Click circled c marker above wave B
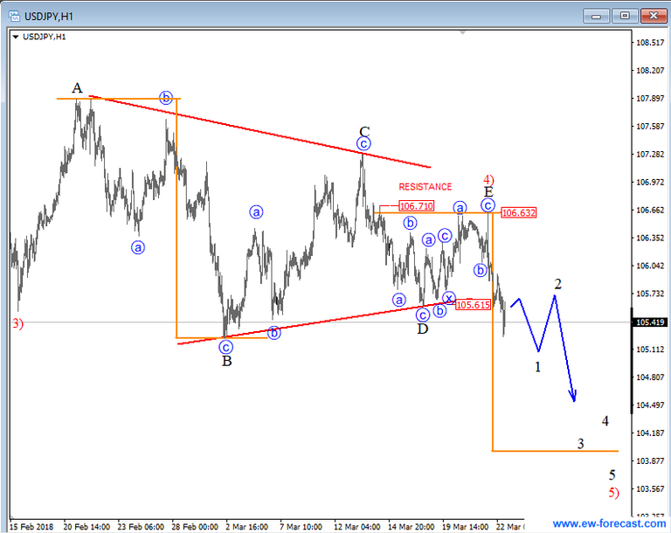Image resolution: width=671 pixels, height=533 pixels. pyautogui.click(x=225, y=347)
